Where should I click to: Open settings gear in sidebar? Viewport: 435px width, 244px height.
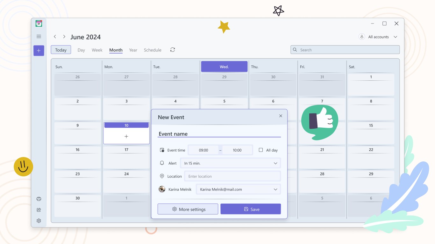pos(39,221)
